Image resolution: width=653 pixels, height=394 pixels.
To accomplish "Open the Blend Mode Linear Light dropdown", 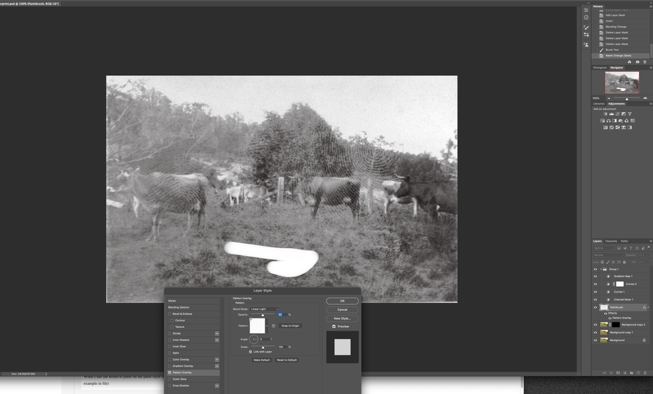I will point(265,309).
